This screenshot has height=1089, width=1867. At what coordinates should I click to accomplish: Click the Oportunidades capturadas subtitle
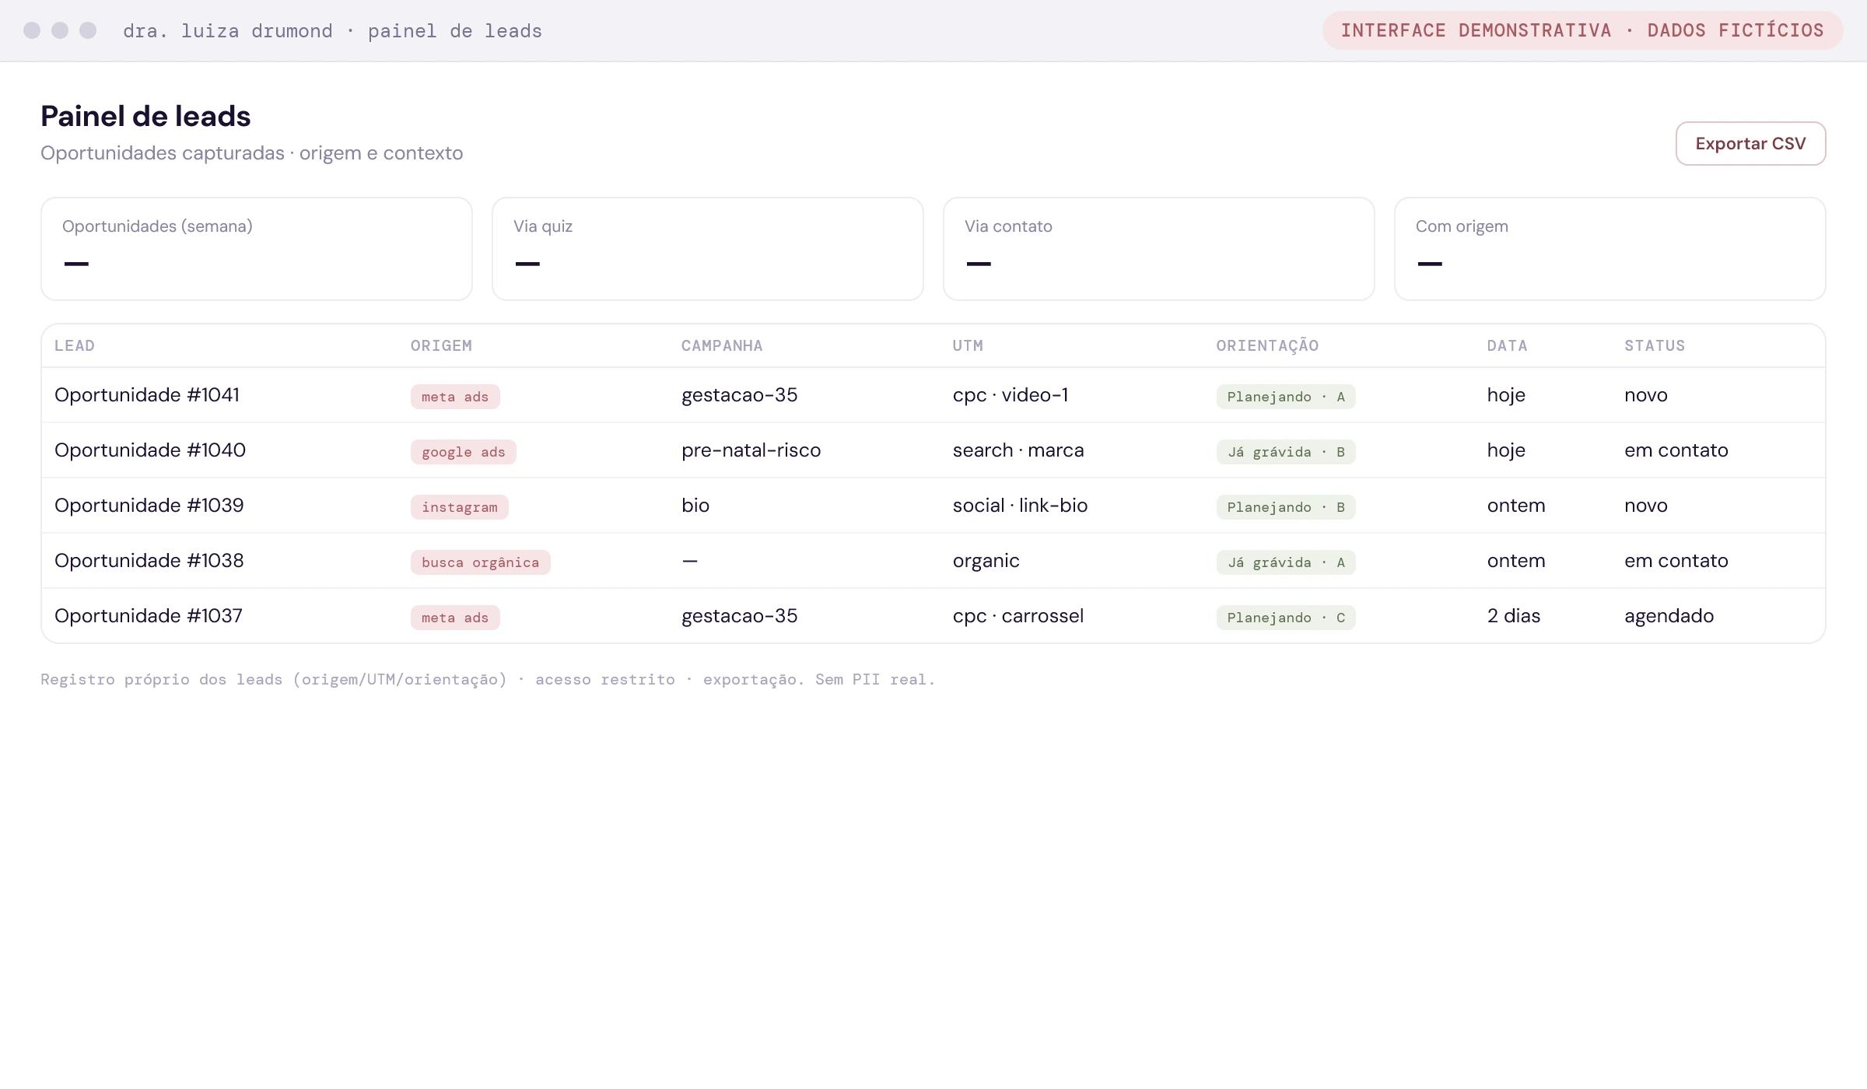pos(252,153)
